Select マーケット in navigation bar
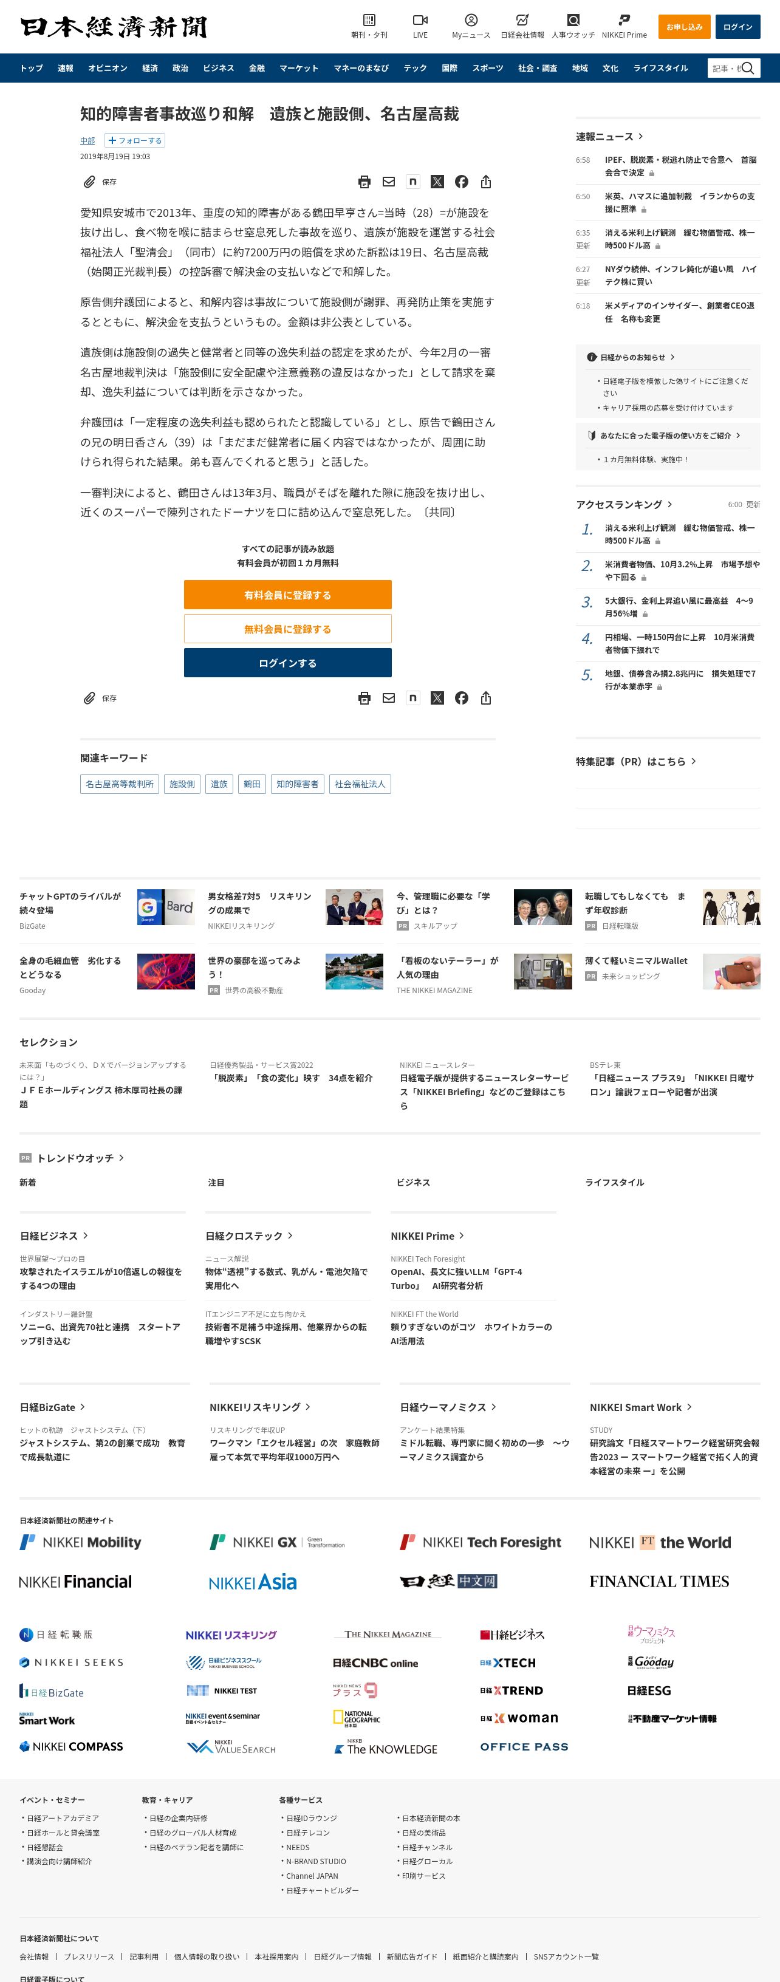 coord(298,67)
